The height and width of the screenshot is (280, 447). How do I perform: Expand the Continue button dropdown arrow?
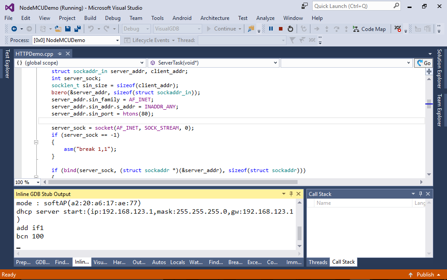pyautogui.click(x=240, y=29)
